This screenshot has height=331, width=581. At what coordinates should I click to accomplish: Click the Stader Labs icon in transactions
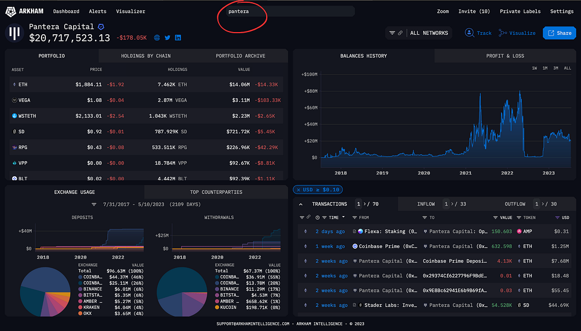click(361, 305)
